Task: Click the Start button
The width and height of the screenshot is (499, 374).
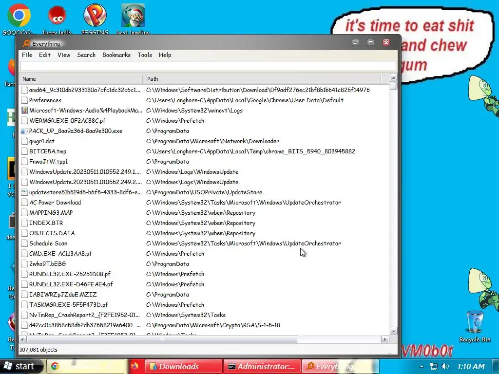Action: tap(21, 366)
